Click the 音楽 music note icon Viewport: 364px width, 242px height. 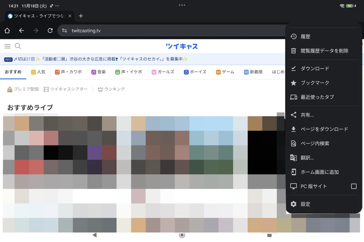[94, 72]
